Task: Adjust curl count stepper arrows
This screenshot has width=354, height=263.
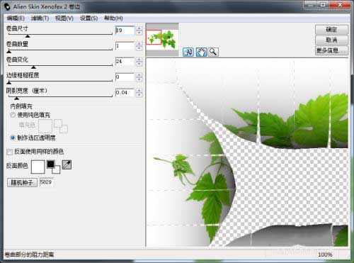Action: point(139,46)
